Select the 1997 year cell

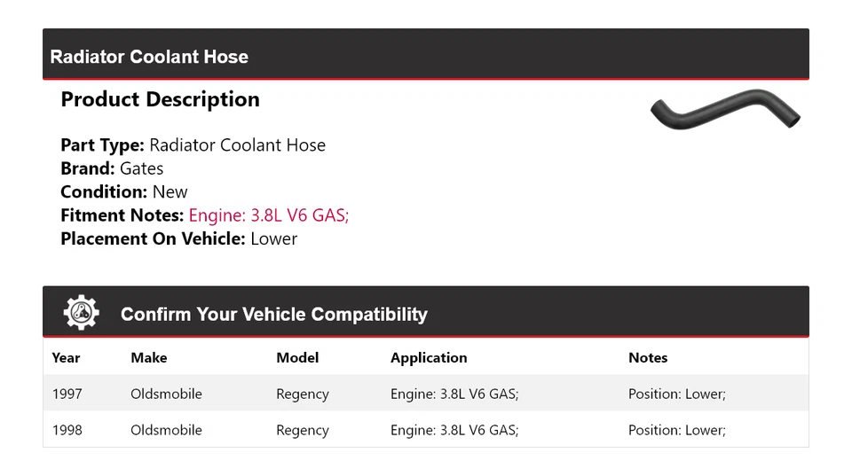pyautogui.click(x=67, y=394)
